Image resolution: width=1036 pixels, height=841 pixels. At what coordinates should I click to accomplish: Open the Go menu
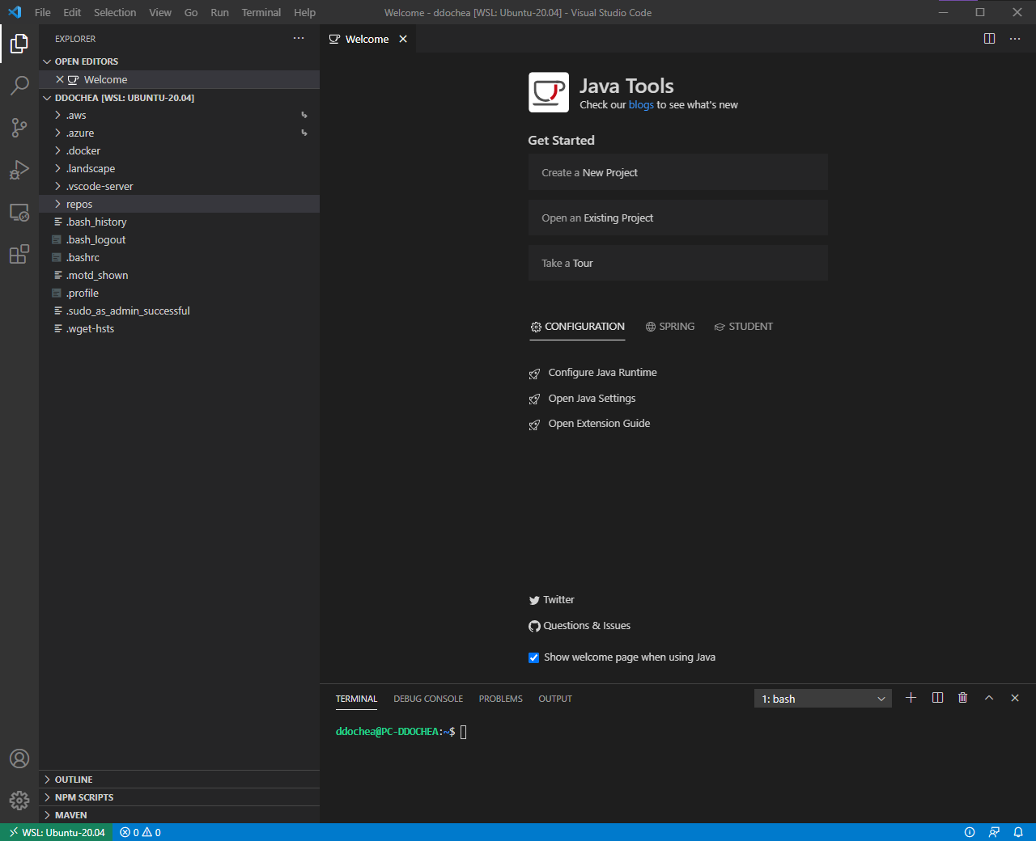191,12
